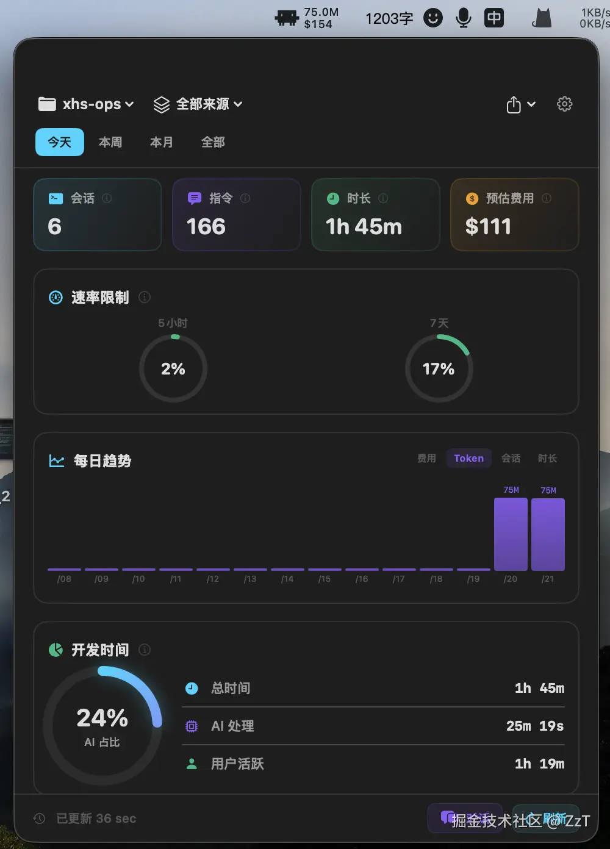This screenshot has width=610, height=849.
Task: Click the gauge icon next to 速率限制
Action: (56, 298)
